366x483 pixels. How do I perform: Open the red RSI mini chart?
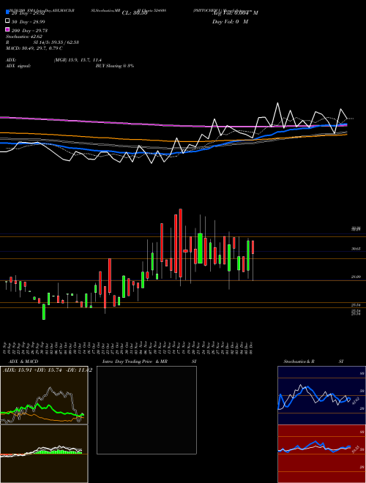(321, 454)
